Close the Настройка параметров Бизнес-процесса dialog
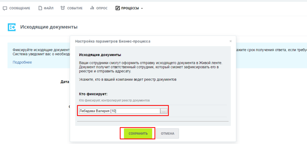Screen dimensions: 307x144 click(x=231, y=41)
